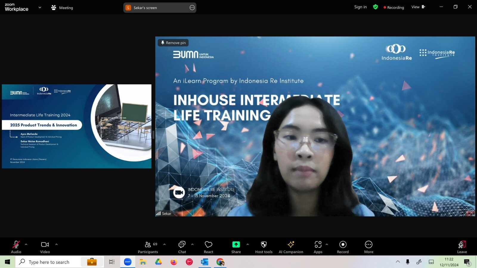The width and height of the screenshot is (477, 268).
Task: Expand chat options caret
Action: point(192,244)
